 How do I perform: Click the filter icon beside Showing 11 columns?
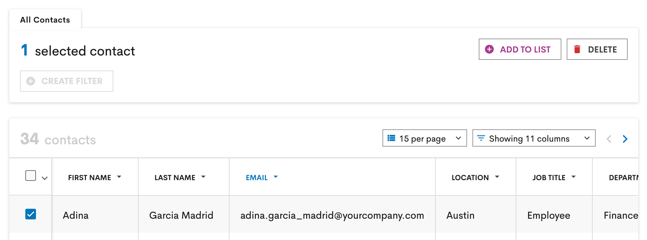[481, 138]
